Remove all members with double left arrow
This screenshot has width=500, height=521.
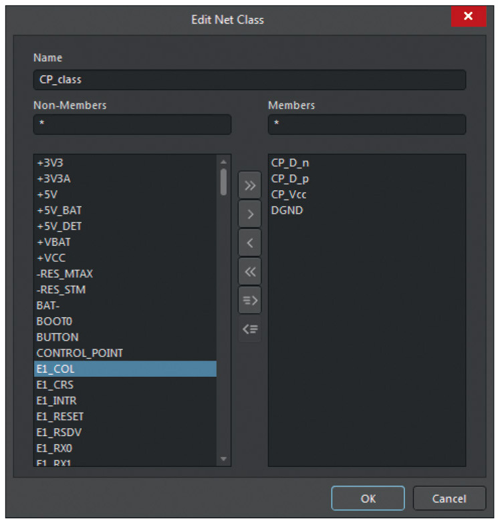point(249,271)
